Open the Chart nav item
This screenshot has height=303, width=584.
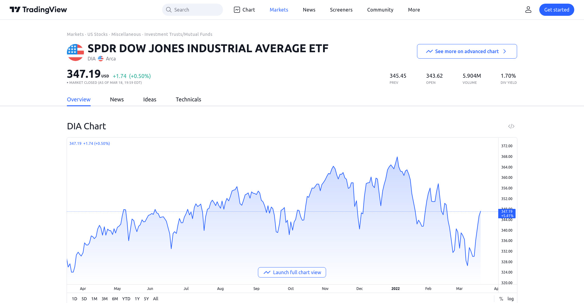pos(244,10)
